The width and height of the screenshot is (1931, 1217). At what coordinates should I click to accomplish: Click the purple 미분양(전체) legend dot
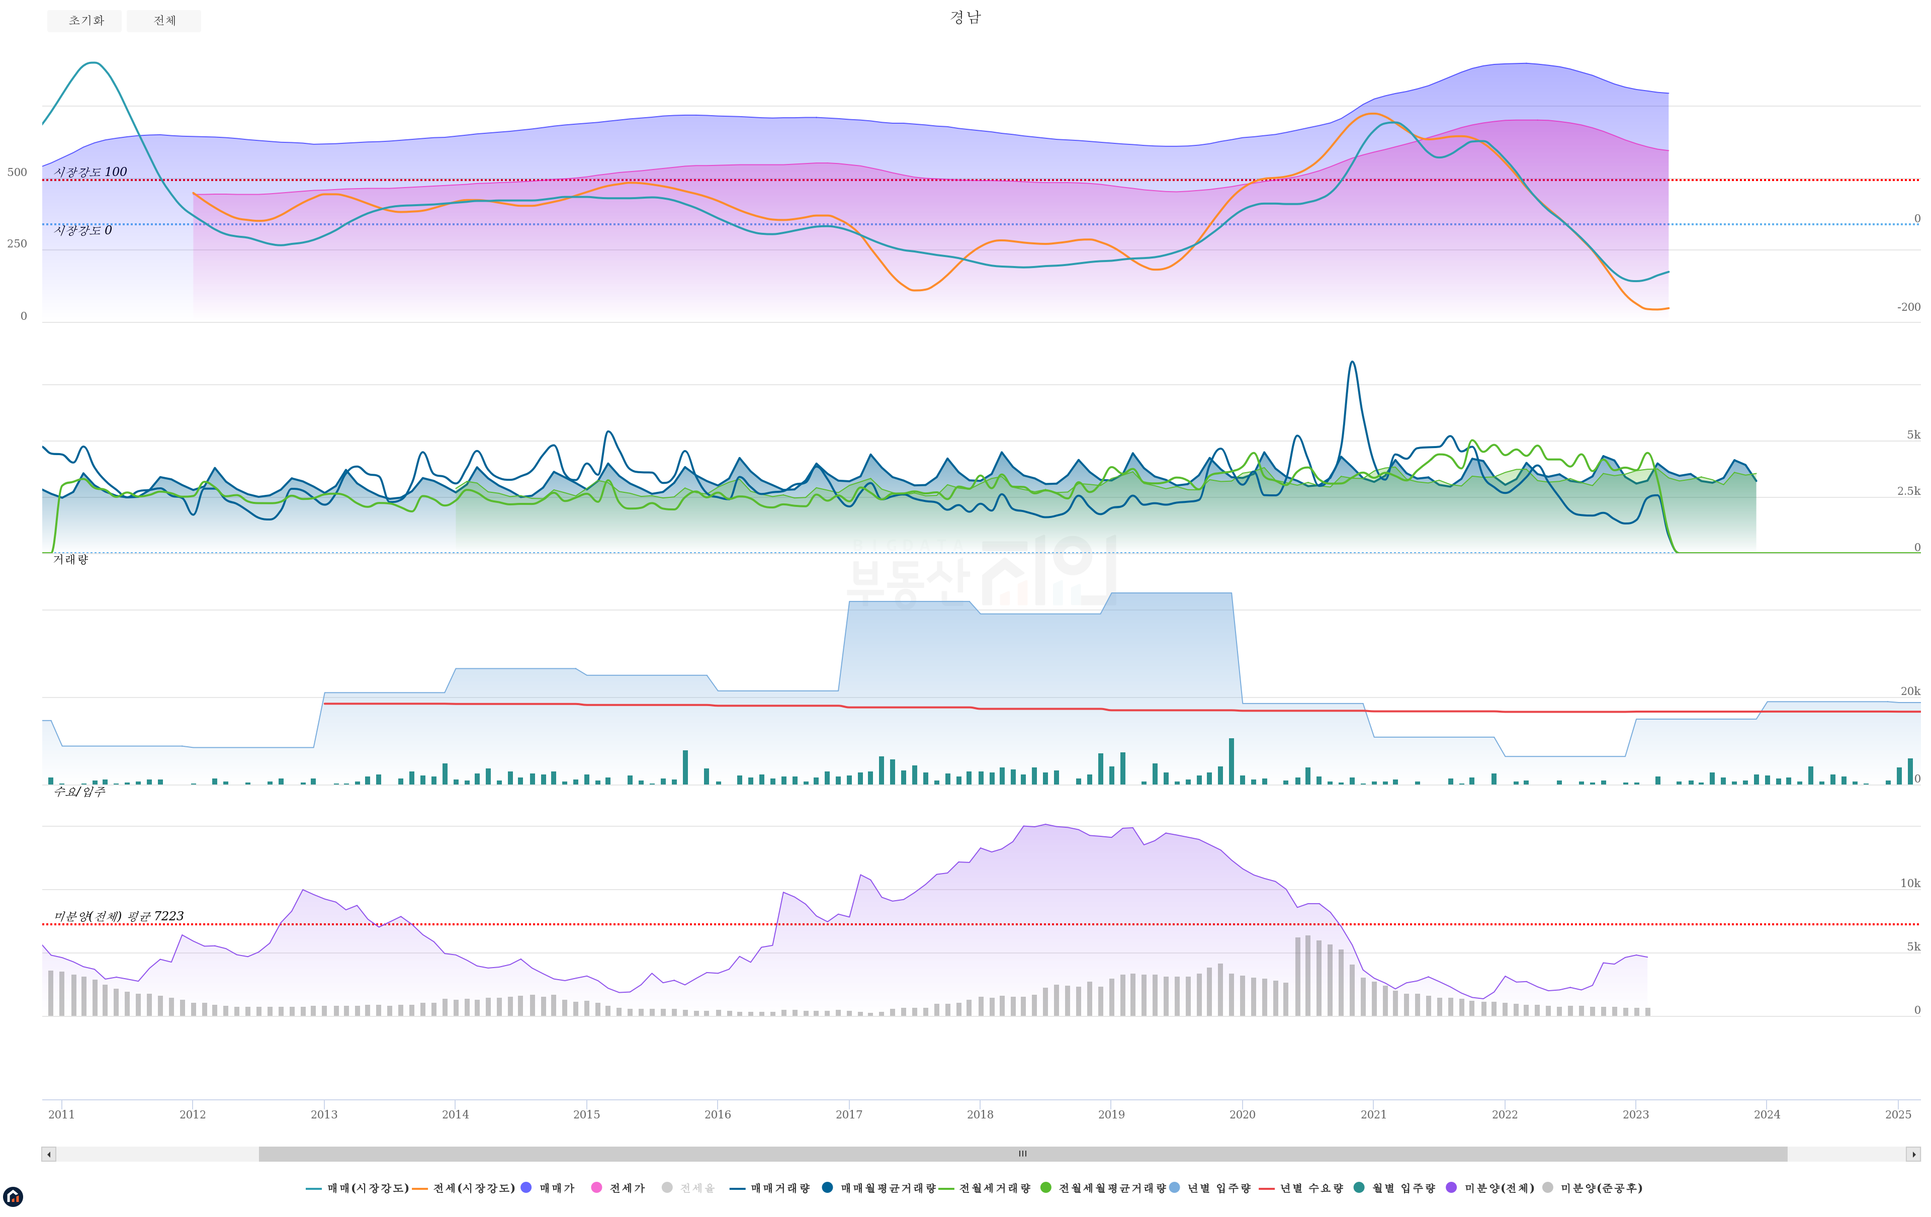1451,1187
